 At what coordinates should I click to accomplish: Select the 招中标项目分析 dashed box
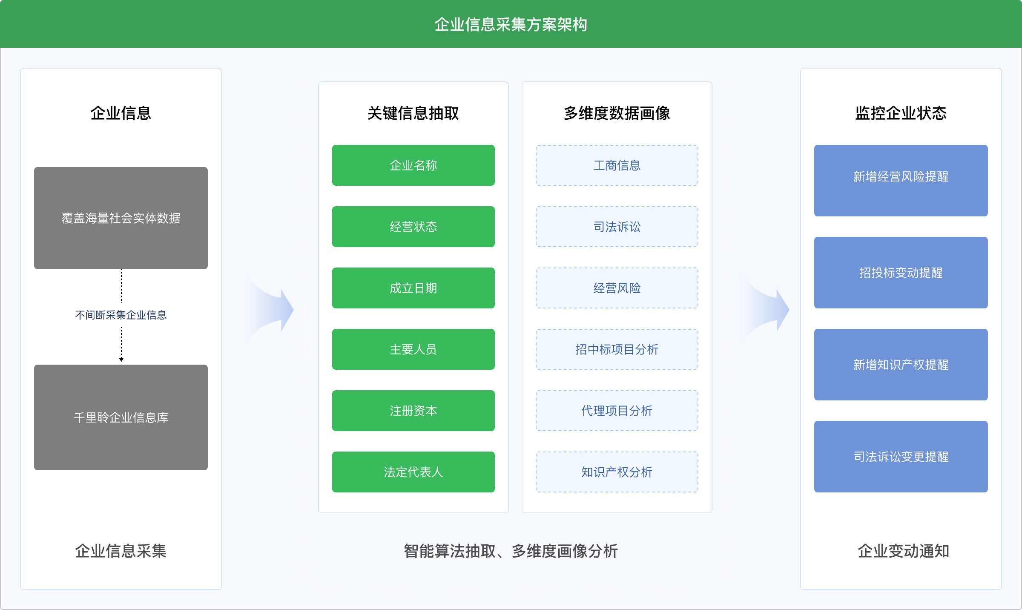[617, 349]
